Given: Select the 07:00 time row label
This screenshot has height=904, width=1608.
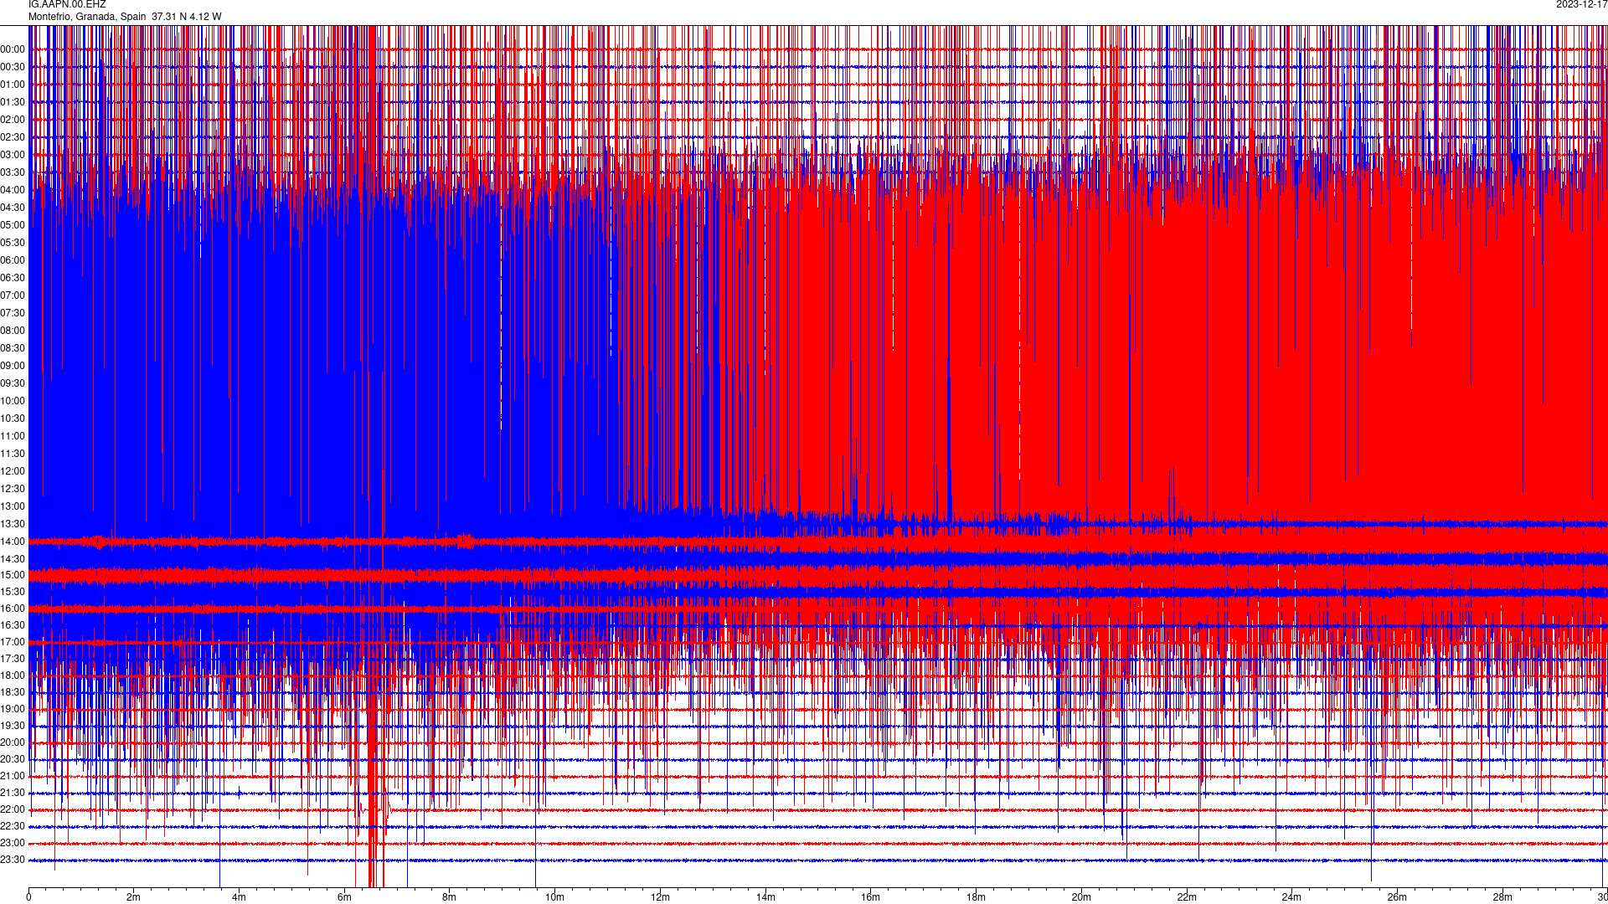Looking at the screenshot, I should click(x=13, y=295).
